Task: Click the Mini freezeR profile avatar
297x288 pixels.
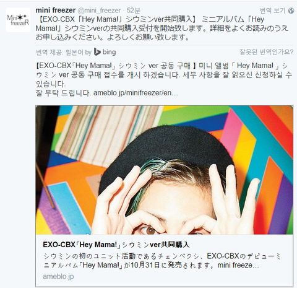Action: (18, 20)
